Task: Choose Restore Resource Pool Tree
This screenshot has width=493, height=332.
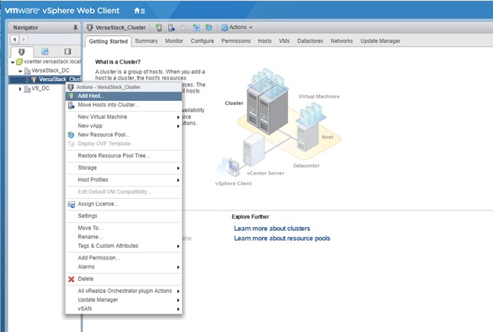Action: [124, 156]
